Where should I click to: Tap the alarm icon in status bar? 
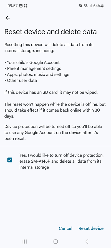click(81, 6)
